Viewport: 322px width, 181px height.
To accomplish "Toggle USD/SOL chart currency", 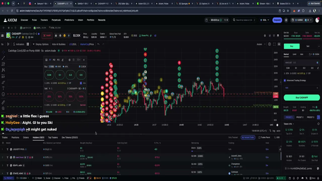I will point(73,44).
